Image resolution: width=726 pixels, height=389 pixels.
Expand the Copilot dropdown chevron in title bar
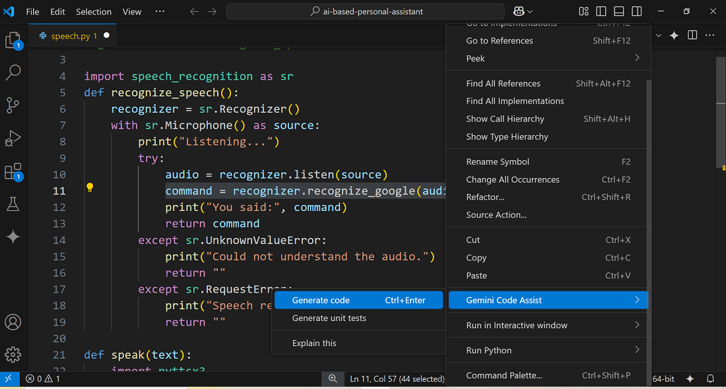tap(530, 12)
